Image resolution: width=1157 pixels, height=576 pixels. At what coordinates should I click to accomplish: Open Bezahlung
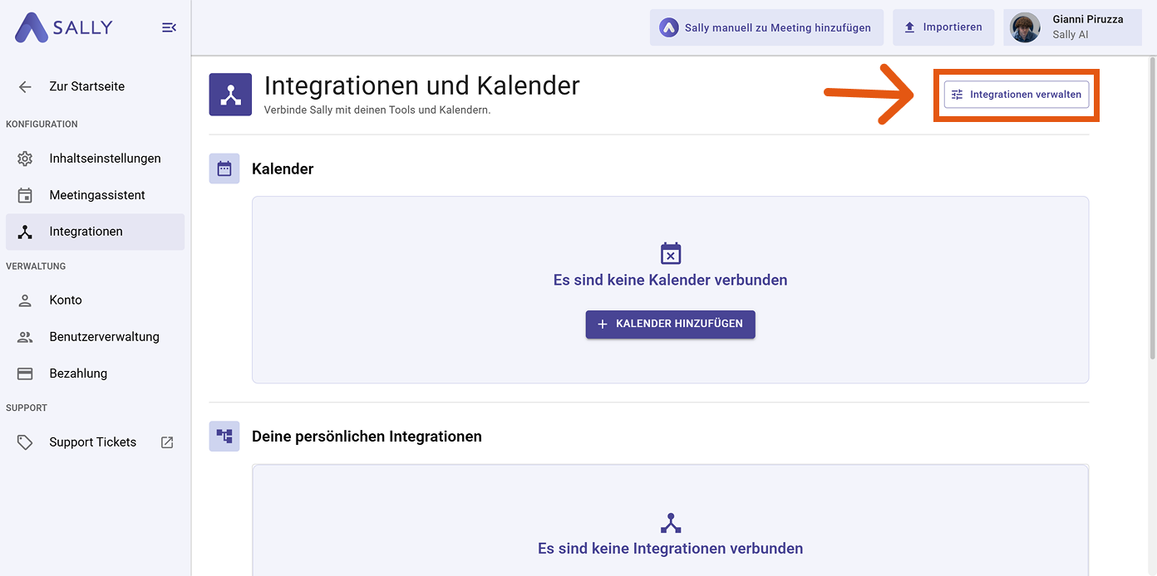tap(95, 373)
